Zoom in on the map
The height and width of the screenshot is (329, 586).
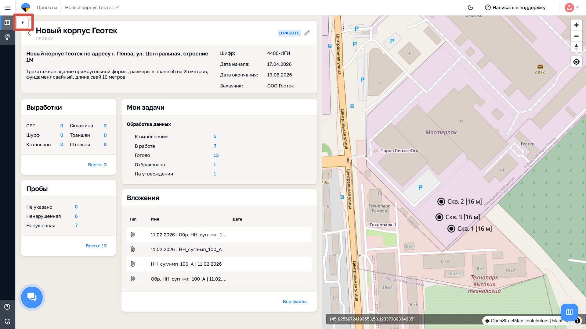click(576, 25)
